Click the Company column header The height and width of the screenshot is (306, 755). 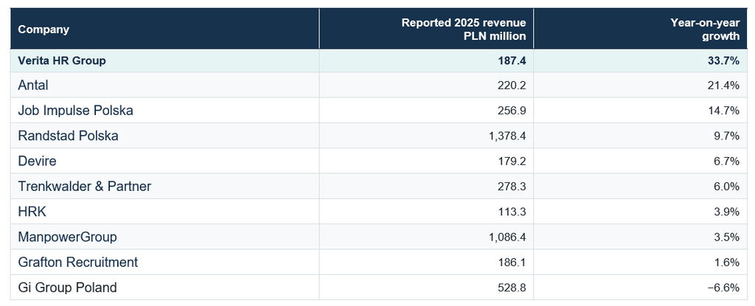[x=164, y=29]
